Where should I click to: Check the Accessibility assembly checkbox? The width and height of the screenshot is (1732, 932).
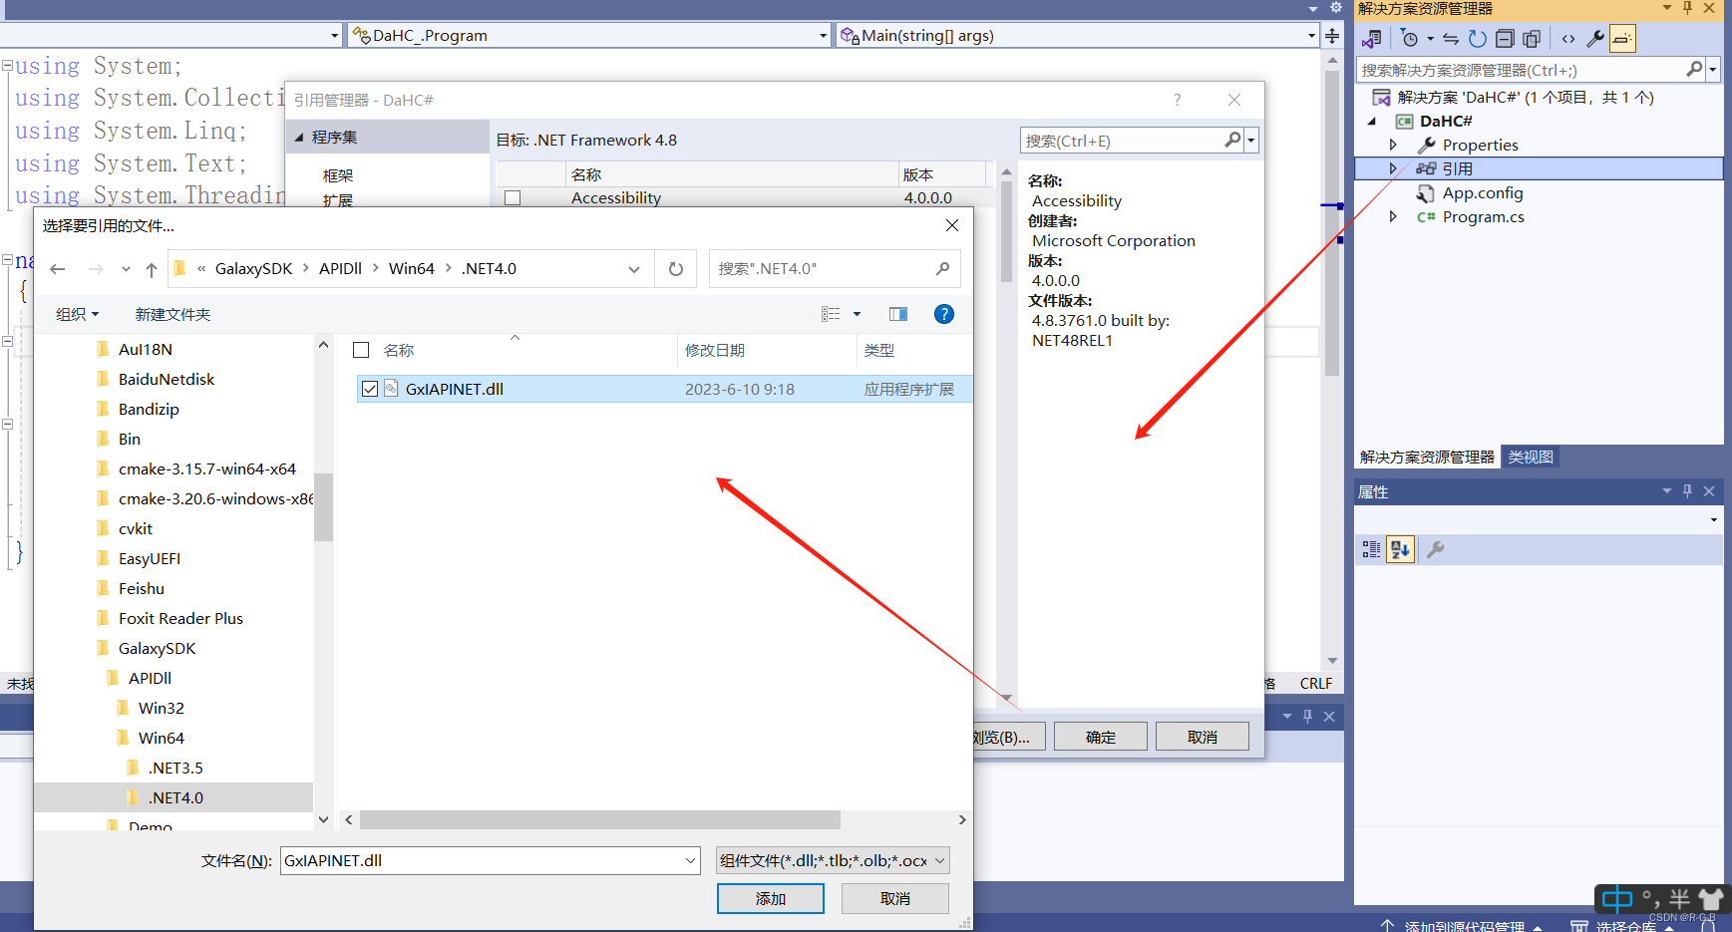point(513,198)
